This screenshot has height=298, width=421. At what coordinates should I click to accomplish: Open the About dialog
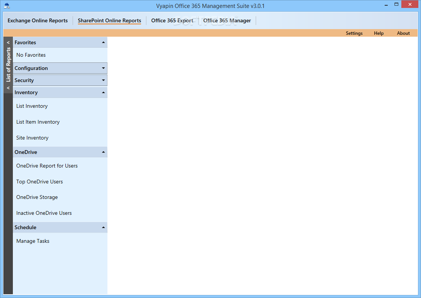point(403,33)
